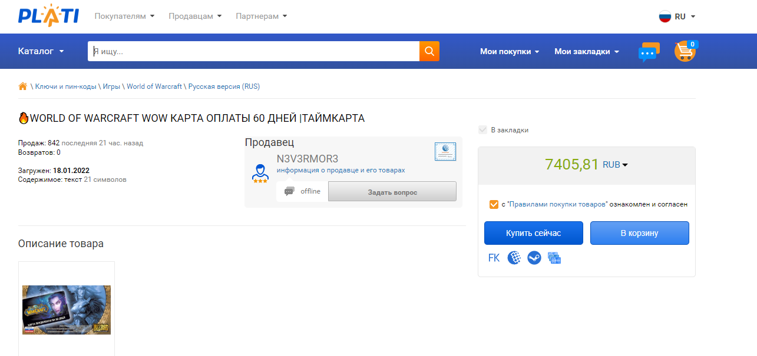Click the 'Содержимое: текст 21 символов' line
This screenshot has height=356, width=757.
click(72, 179)
